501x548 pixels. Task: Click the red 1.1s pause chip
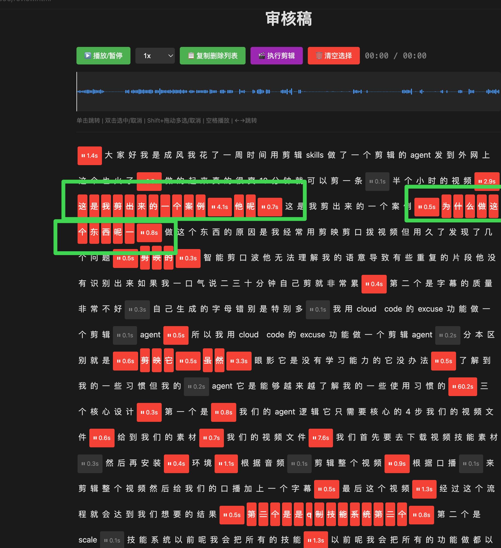pos(226,464)
